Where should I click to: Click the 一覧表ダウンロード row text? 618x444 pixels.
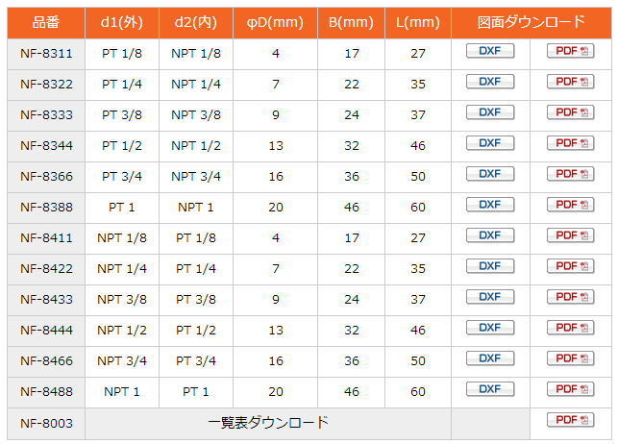[268, 423]
